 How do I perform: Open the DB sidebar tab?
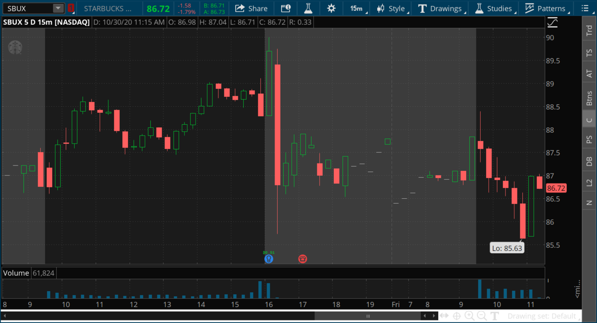(589, 161)
